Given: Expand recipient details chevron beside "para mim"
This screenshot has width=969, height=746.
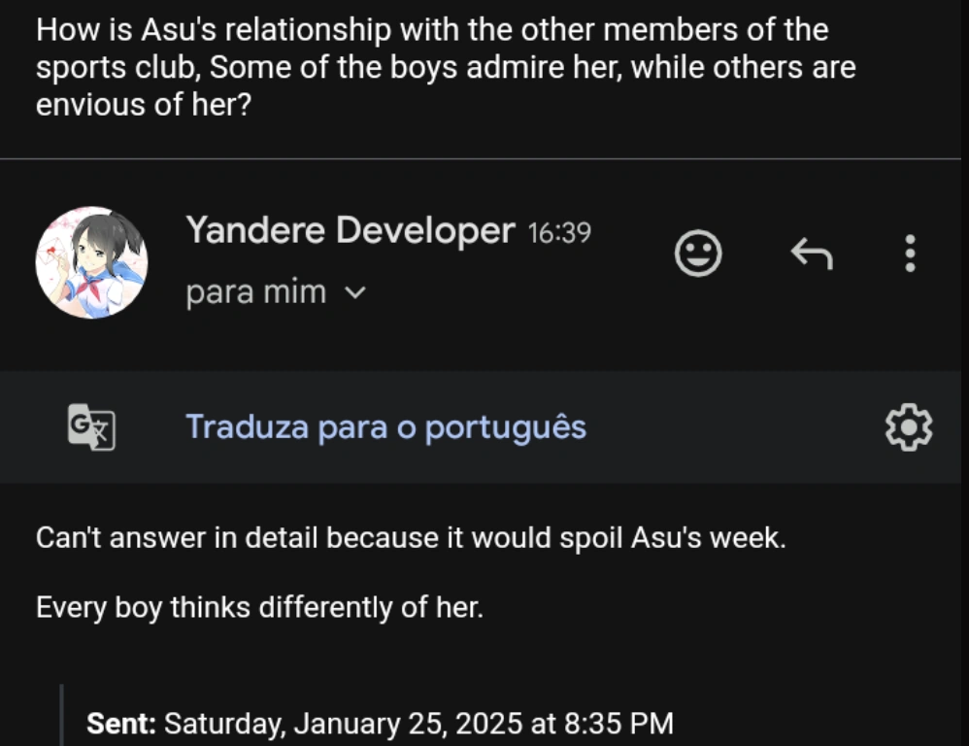Looking at the screenshot, I should [356, 292].
